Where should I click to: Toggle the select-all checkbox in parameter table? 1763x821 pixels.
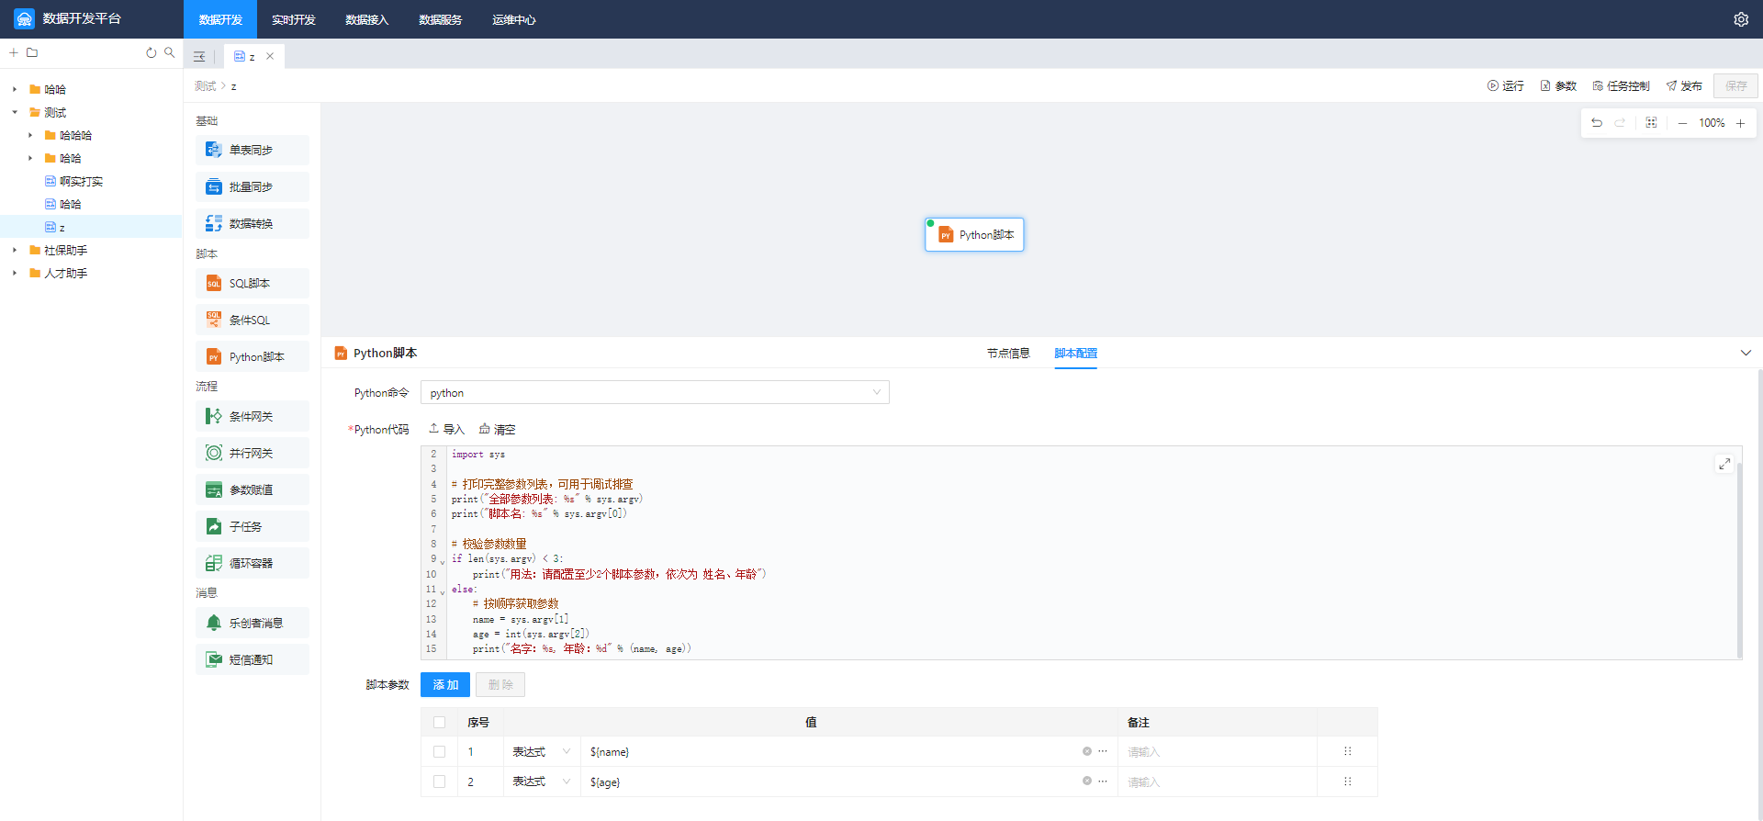pyautogui.click(x=439, y=722)
